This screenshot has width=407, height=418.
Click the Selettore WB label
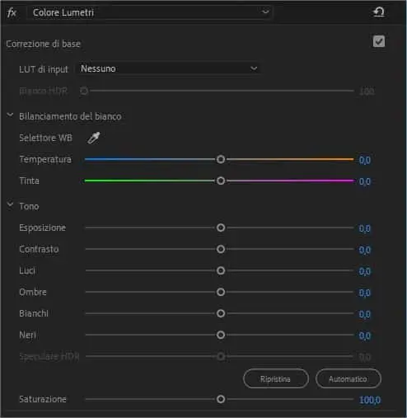(x=45, y=138)
